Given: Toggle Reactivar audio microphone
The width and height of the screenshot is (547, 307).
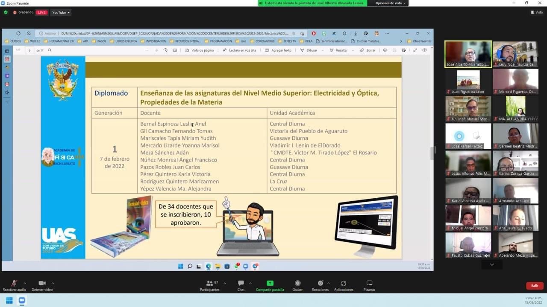Looking at the screenshot, I should (14, 284).
